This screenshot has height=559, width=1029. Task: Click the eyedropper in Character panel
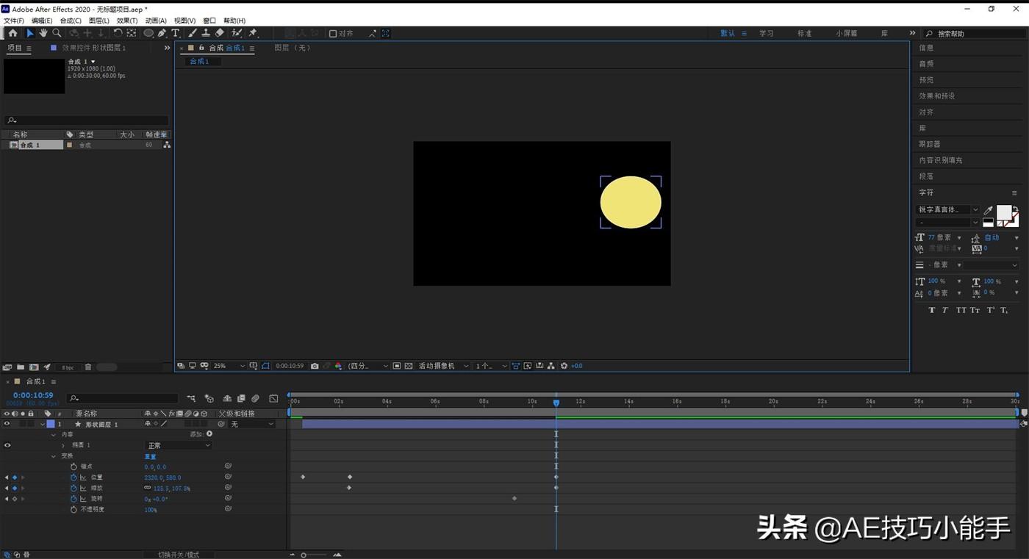click(989, 211)
